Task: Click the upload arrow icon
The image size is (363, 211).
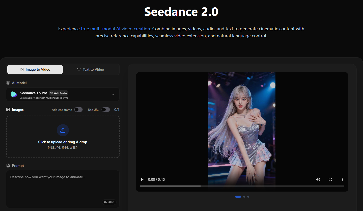Action: (63, 130)
